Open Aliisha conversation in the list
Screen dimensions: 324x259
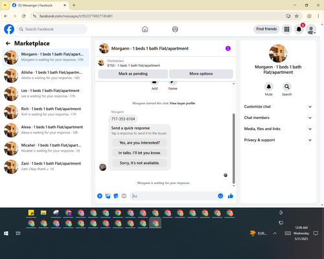[45, 76]
